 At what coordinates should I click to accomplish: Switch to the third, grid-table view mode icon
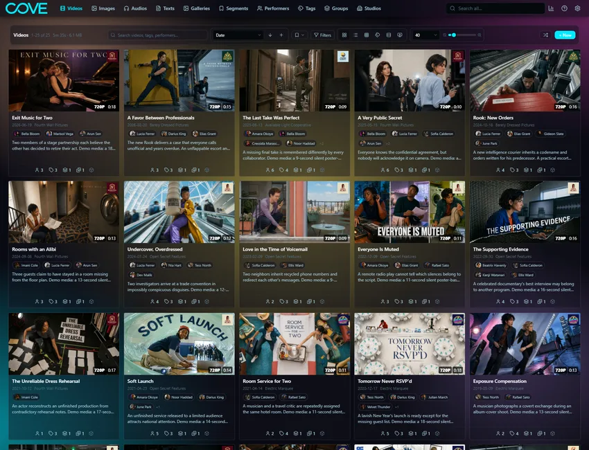tap(367, 35)
